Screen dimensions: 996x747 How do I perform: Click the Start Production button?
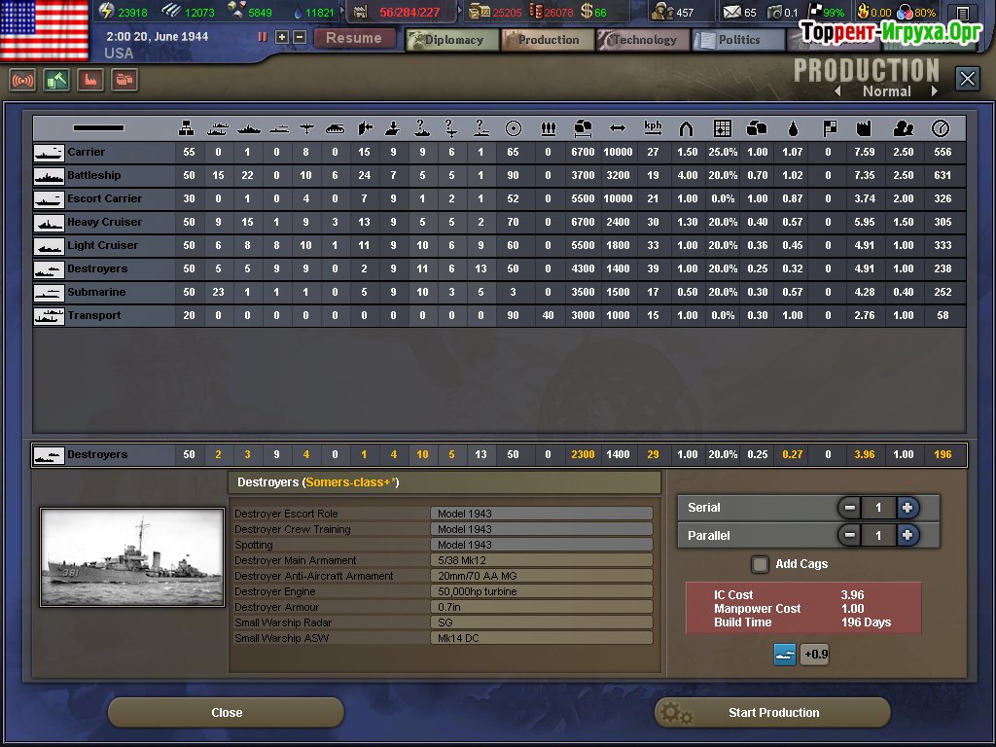click(x=772, y=713)
